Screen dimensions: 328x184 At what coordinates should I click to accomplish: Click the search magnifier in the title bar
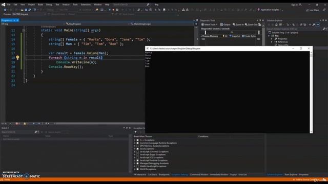coord(148,5)
